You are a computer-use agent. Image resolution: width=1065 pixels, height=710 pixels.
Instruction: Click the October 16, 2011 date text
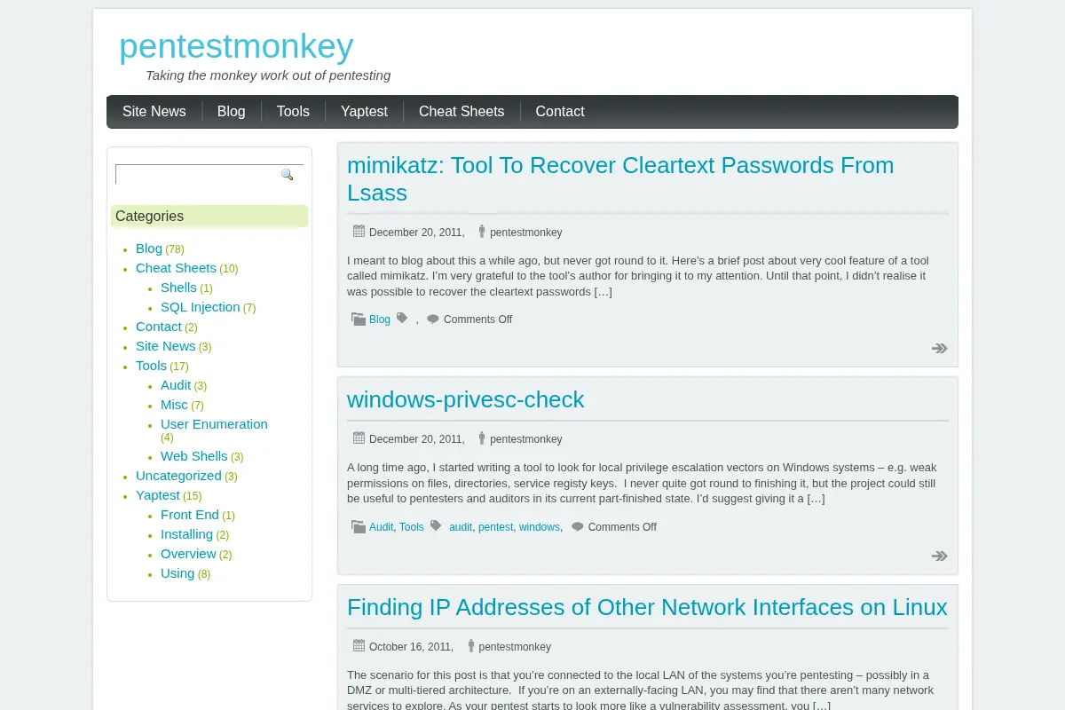point(410,647)
